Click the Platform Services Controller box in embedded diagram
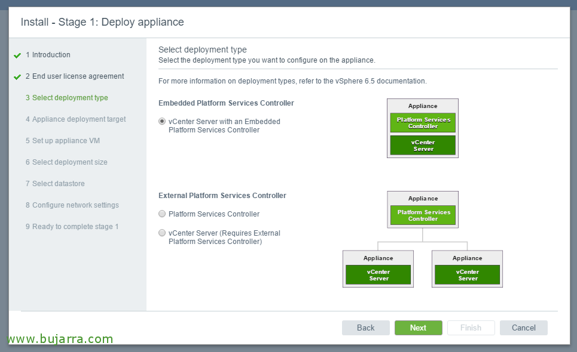 (x=423, y=123)
